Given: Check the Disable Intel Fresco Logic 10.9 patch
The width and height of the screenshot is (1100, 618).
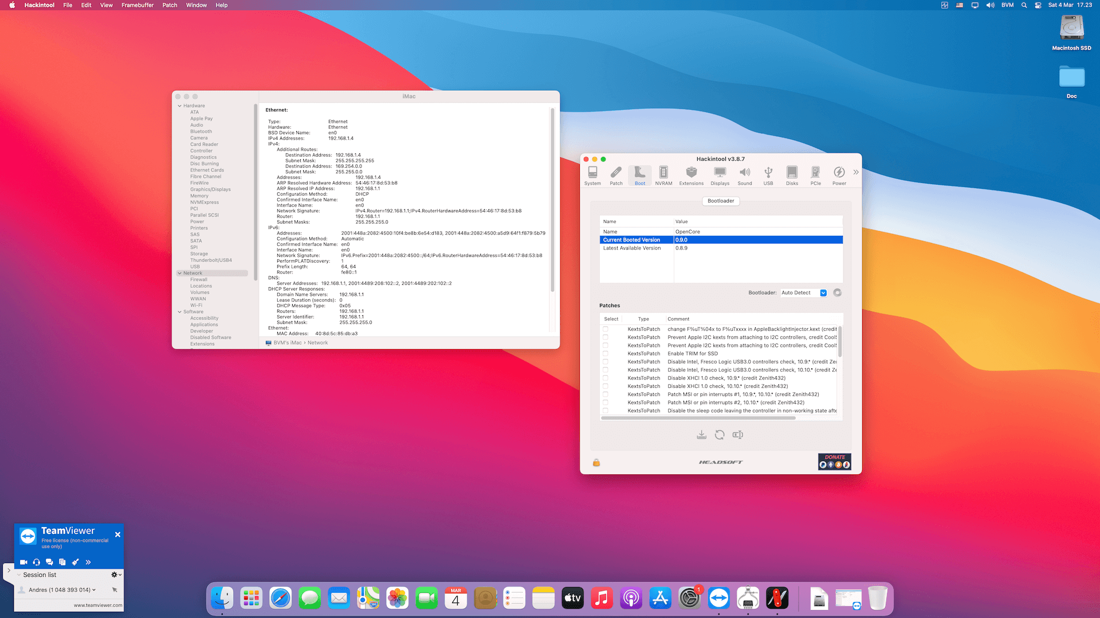Looking at the screenshot, I should [606, 362].
